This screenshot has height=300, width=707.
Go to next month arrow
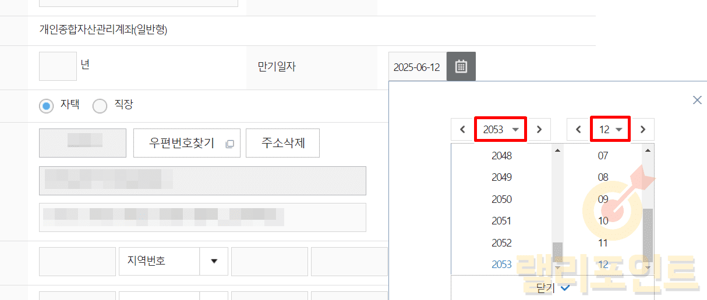(643, 130)
